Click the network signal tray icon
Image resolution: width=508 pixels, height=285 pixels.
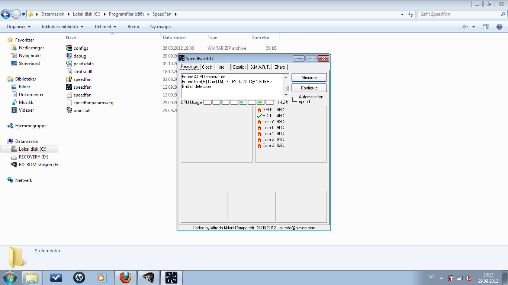[460, 278]
